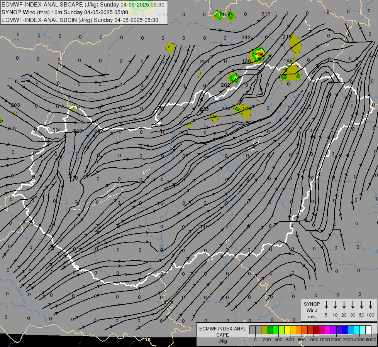The image size is (378, 347).
Task: Click the 800 tick label on CAPE scale
Action: pyautogui.click(x=302, y=340)
